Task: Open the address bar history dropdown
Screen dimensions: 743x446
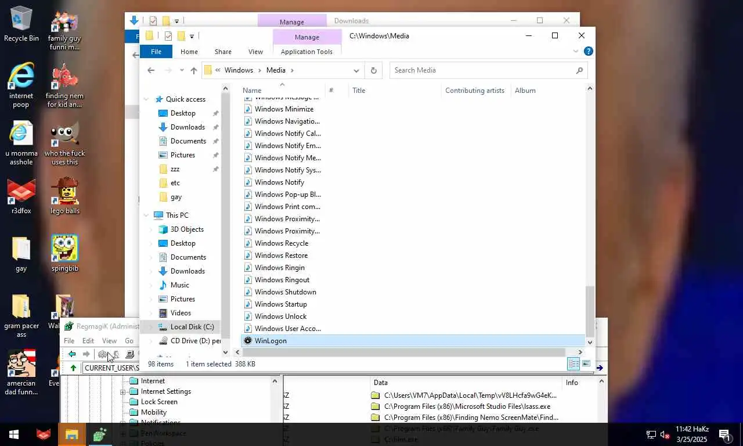Action: tap(356, 70)
